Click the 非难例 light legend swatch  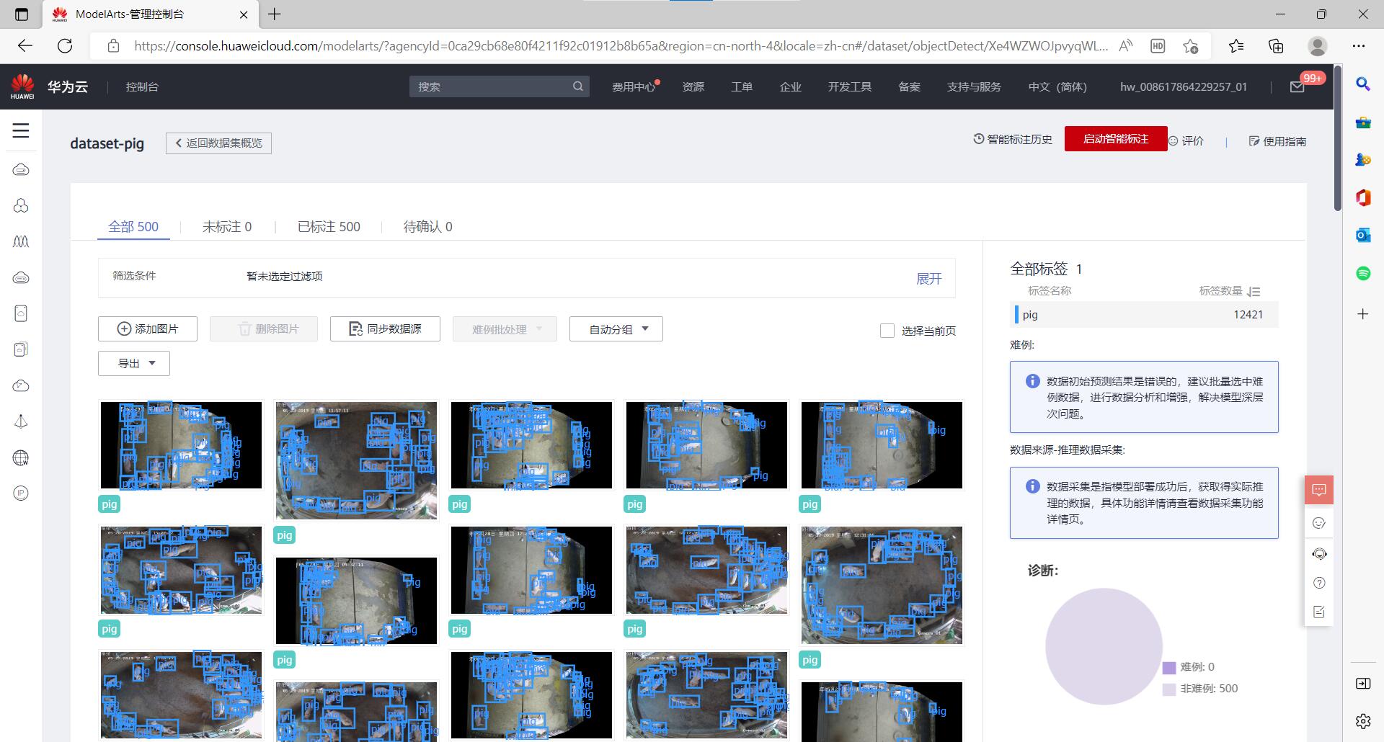pyautogui.click(x=1169, y=689)
